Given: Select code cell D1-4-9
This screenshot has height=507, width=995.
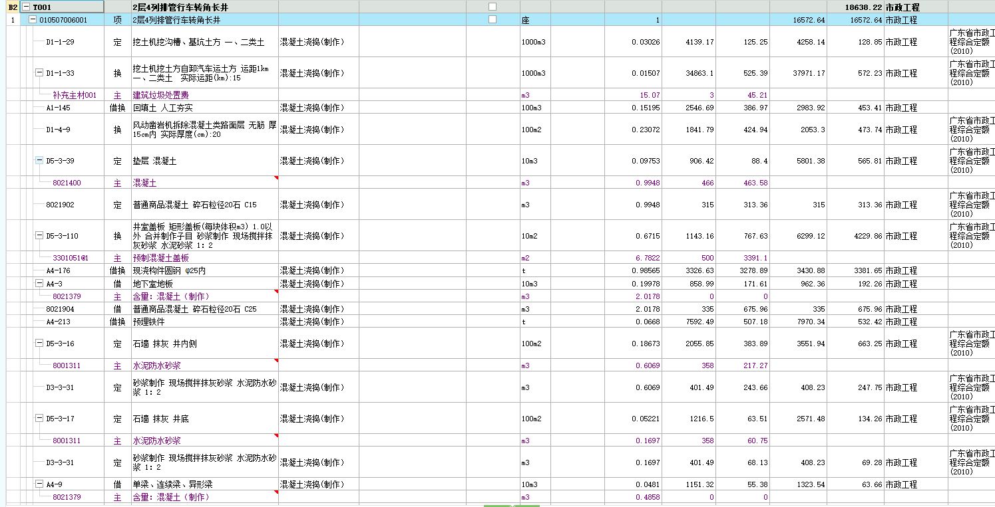Looking at the screenshot, I should click(59, 130).
